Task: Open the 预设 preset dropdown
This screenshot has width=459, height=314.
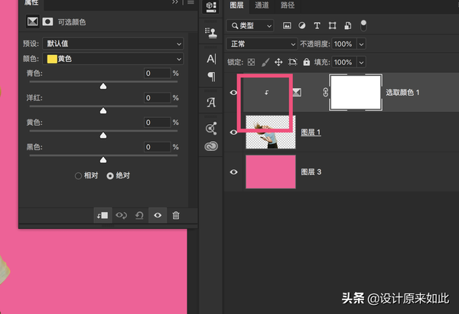Action: tap(112, 44)
